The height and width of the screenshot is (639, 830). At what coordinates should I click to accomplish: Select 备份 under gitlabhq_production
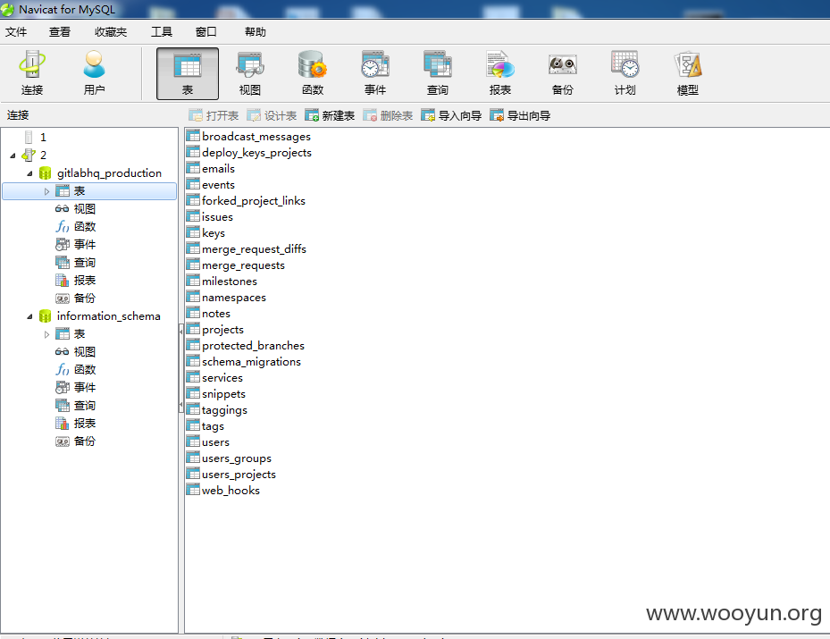(75, 298)
